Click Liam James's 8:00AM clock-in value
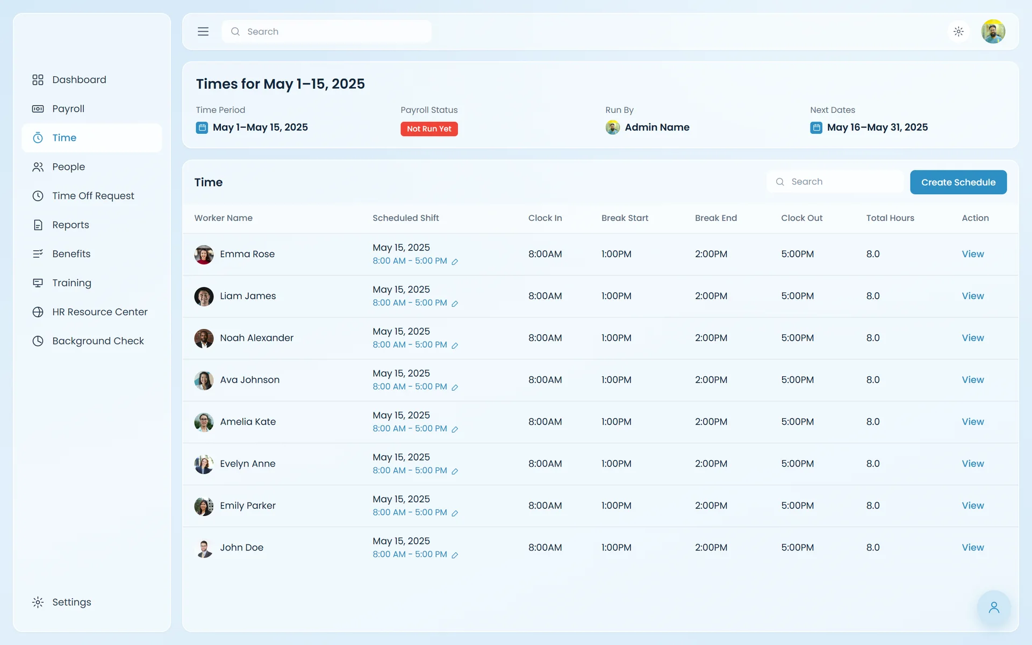This screenshot has width=1032, height=645. [x=545, y=296]
